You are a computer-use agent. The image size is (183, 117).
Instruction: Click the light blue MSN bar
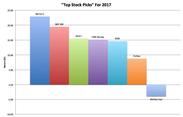(118, 63)
